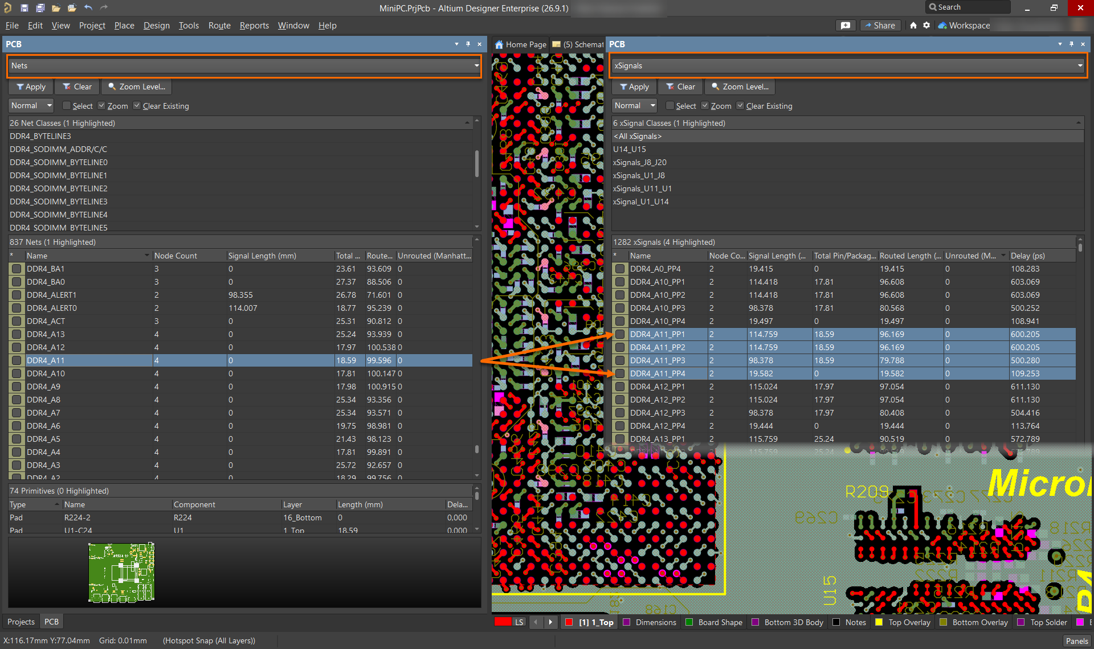Click the mask checkbox icon for DDR4_A11 net

(17, 360)
